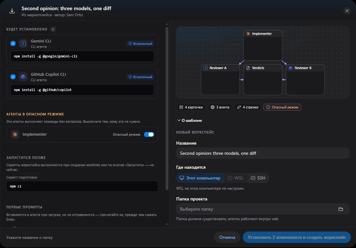This screenshot has height=248, width=356.
Task: Close the template install dialog
Action: point(347,11)
